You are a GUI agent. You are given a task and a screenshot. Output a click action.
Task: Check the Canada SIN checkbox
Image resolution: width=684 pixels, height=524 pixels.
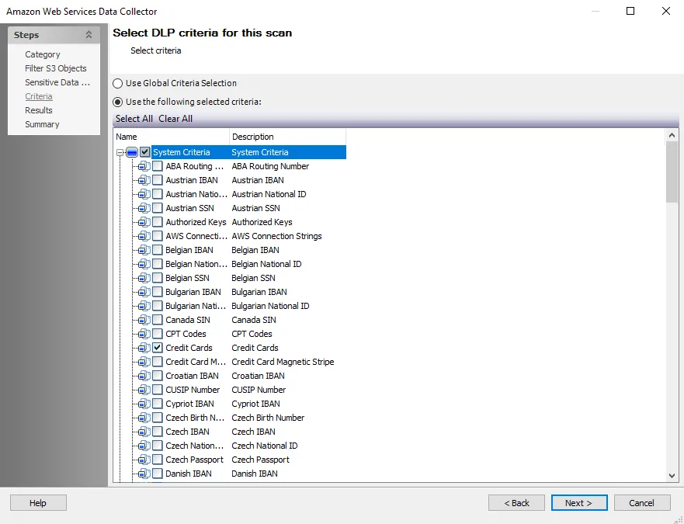pyautogui.click(x=158, y=320)
